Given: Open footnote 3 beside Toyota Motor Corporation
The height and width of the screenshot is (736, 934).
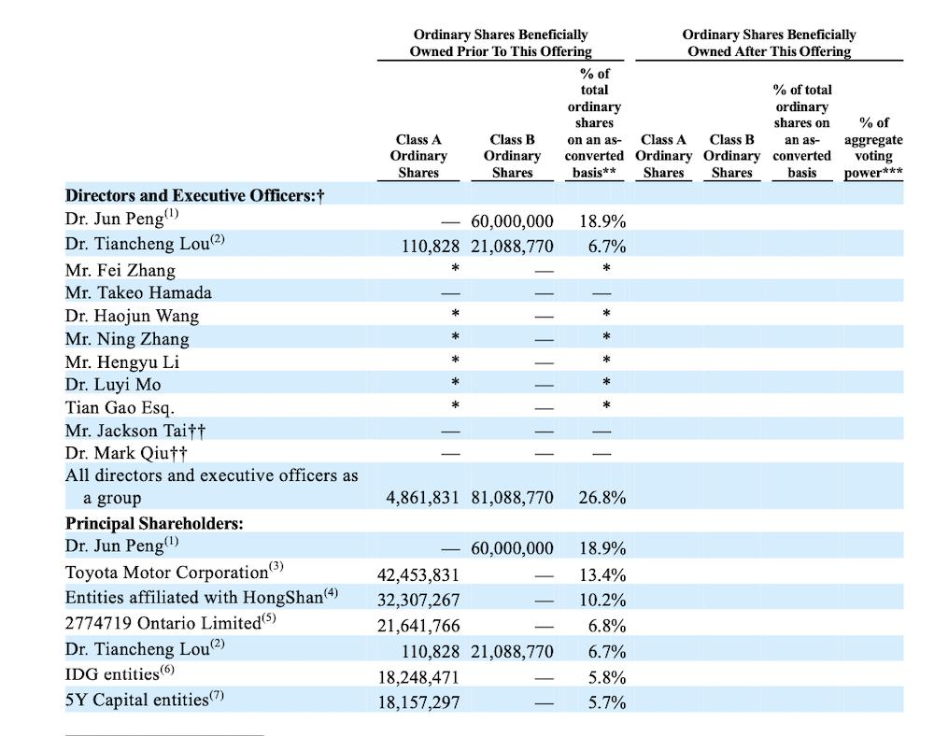Looking at the screenshot, I should (x=276, y=567).
